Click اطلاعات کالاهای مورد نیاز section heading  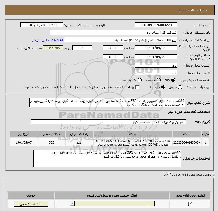(x=189, y=112)
